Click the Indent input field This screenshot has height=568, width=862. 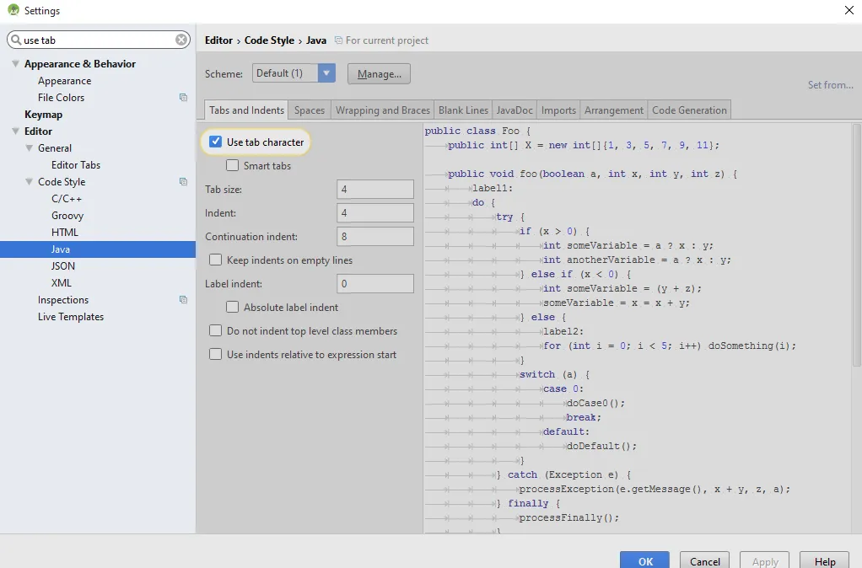click(x=375, y=212)
